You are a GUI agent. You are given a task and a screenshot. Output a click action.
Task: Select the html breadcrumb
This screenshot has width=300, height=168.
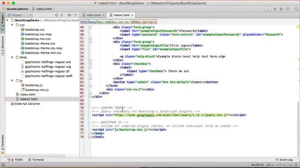(x=84, y=22)
